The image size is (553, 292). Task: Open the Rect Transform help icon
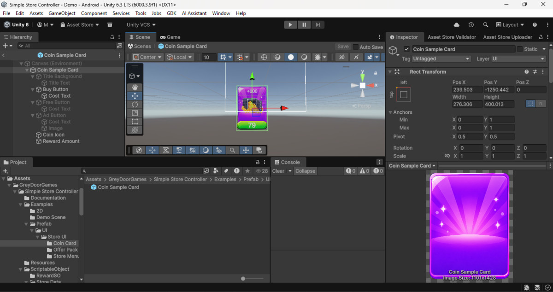pyautogui.click(x=527, y=72)
